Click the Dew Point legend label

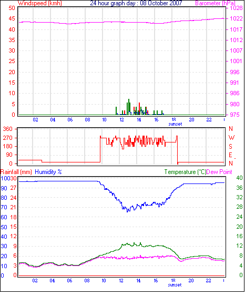click(x=219, y=172)
